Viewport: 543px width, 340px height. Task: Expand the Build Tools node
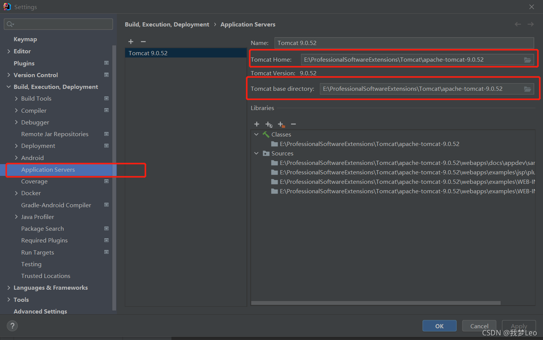coord(16,98)
